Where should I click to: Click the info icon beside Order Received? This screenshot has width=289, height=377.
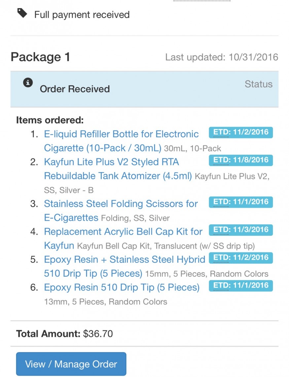pos(28,83)
